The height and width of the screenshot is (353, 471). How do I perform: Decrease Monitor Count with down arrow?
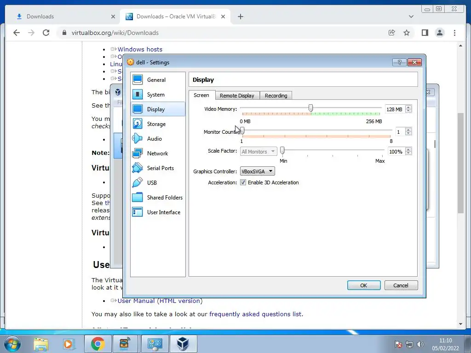click(x=408, y=134)
